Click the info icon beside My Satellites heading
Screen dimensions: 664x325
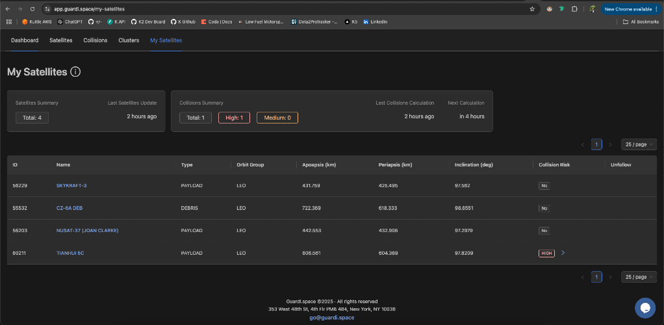(75, 72)
